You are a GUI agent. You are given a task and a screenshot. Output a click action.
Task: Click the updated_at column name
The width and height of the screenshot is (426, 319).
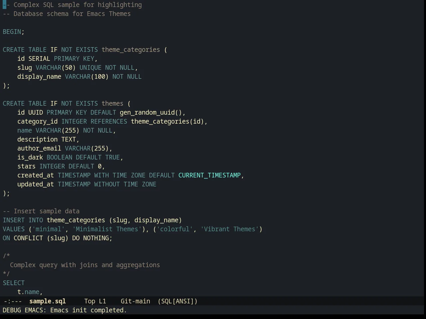(x=36, y=184)
